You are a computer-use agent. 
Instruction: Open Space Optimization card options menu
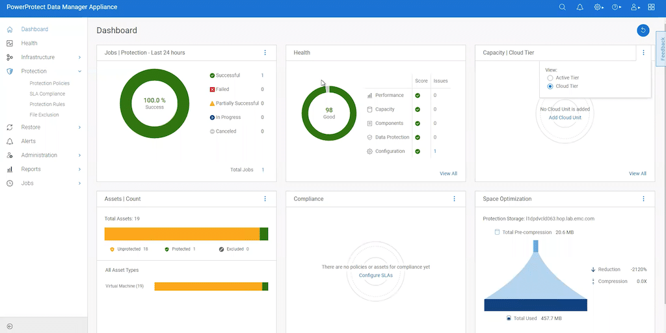click(x=643, y=199)
